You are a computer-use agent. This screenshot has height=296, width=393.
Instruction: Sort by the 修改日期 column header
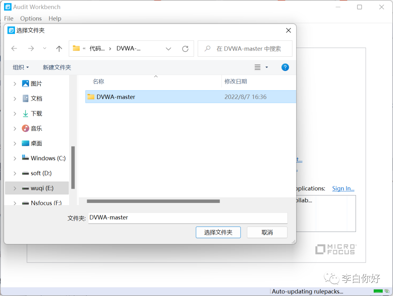pos(235,81)
